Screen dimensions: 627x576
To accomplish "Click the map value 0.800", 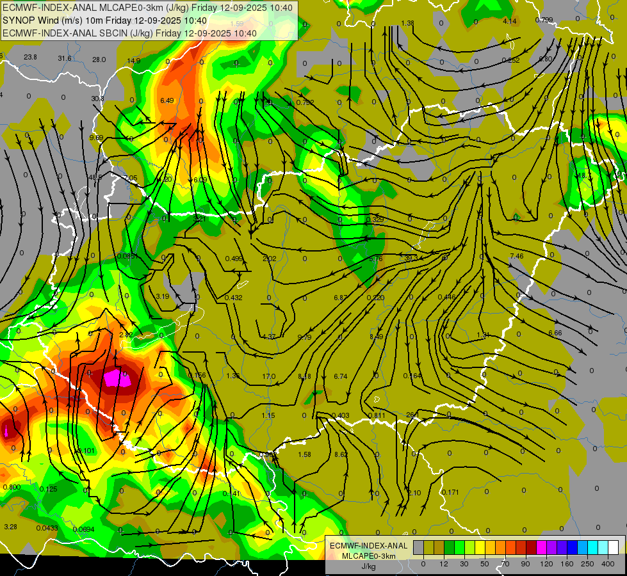I will pos(12,487).
